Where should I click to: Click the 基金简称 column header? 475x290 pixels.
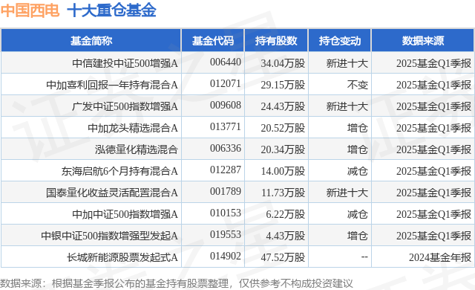[x=91, y=41]
